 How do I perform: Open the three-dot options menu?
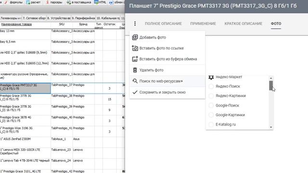[x=135, y=24]
